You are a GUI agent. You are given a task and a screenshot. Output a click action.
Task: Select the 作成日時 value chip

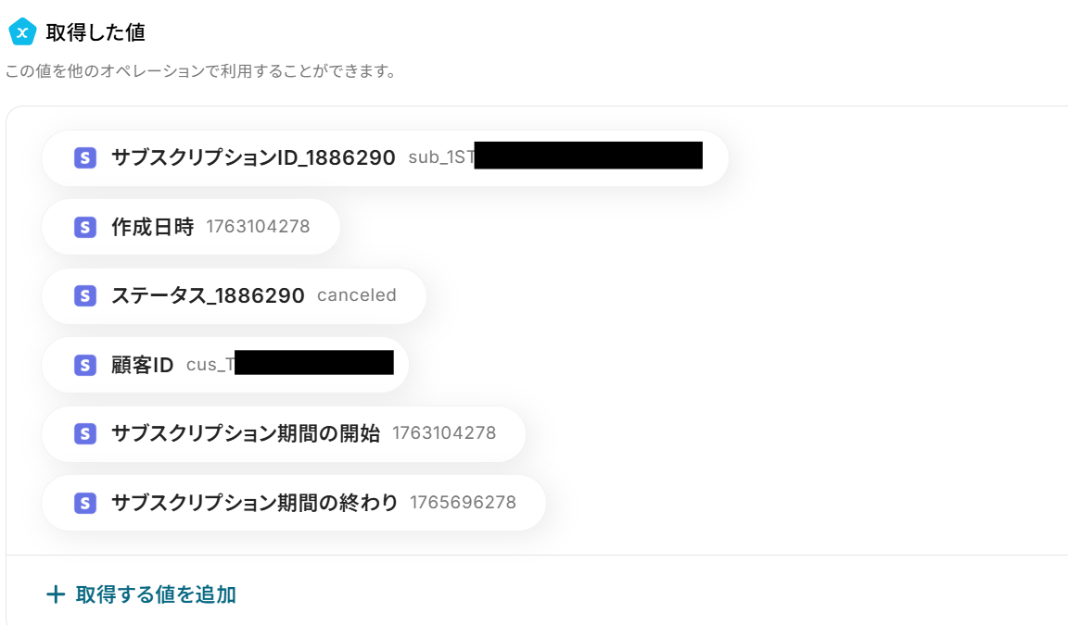pyautogui.click(x=191, y=227)
